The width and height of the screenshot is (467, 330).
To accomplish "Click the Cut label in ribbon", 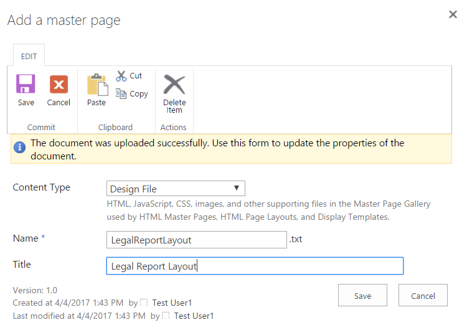I will coord(136,76).
